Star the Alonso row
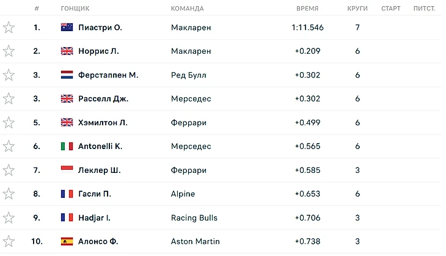 [x=9, y=241]
